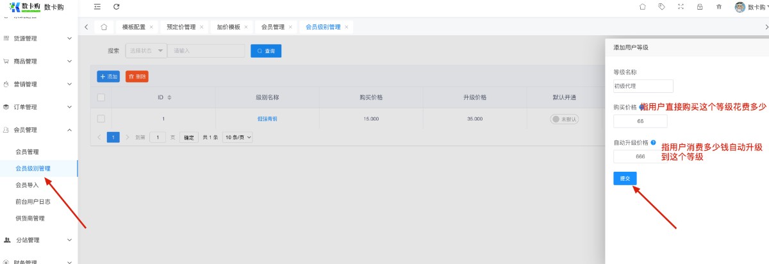Open the 10 条/页 page size dropdown

point(237,137)
